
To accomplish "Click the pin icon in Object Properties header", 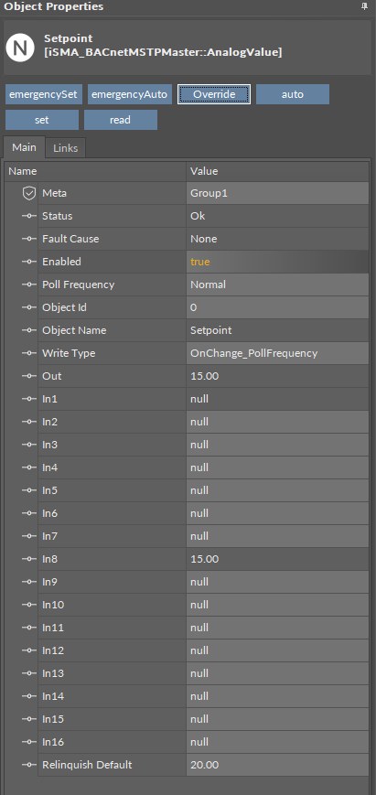I will 364,6.
